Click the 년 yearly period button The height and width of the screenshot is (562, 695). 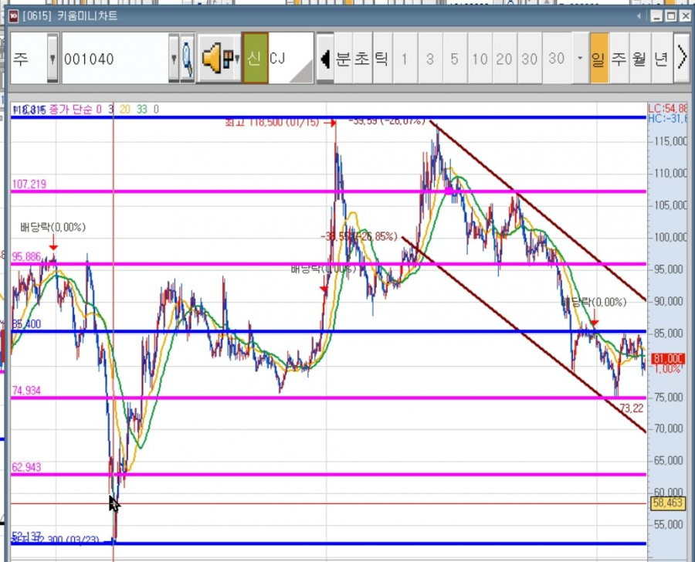tap(661, 58)
